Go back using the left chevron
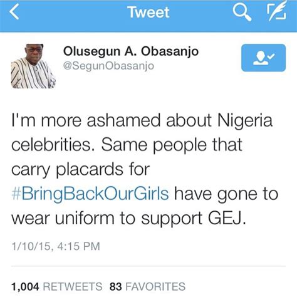The height and width of the screenshot is (297, 297). 14,12
